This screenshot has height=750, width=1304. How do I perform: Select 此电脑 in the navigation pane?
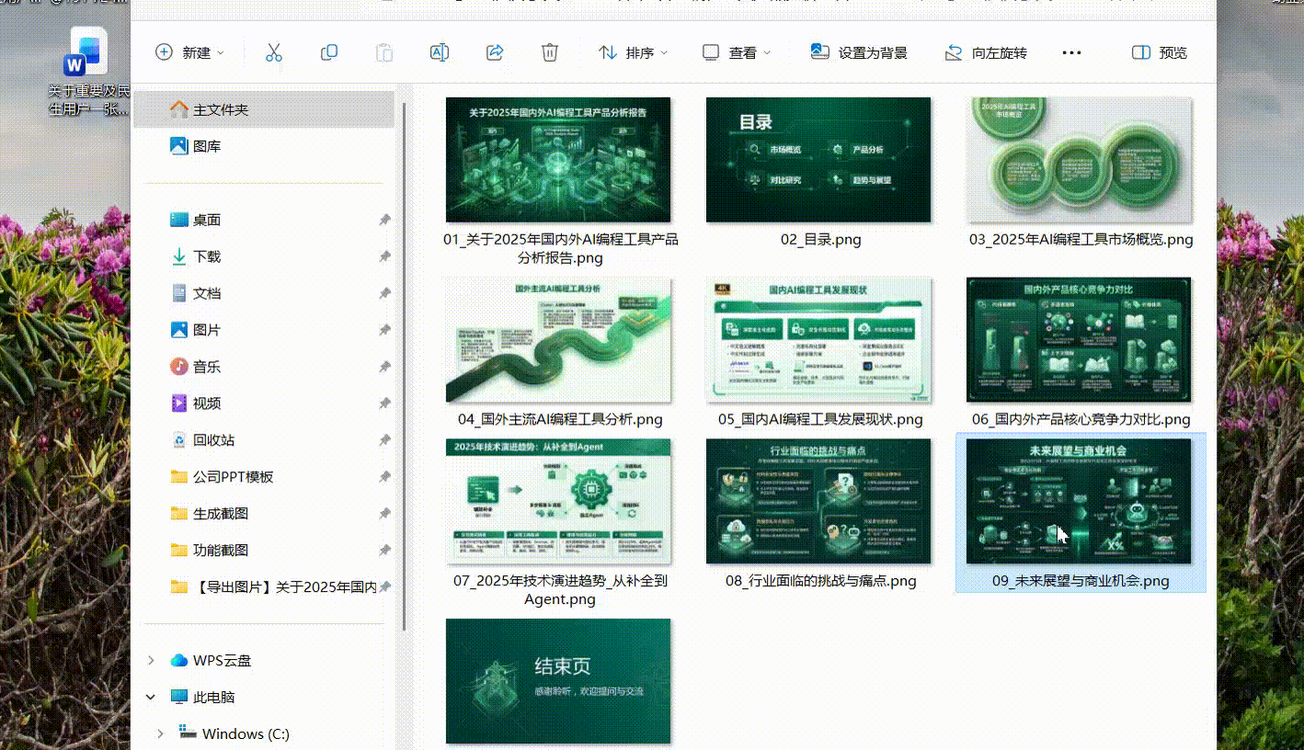click(202, 698)
